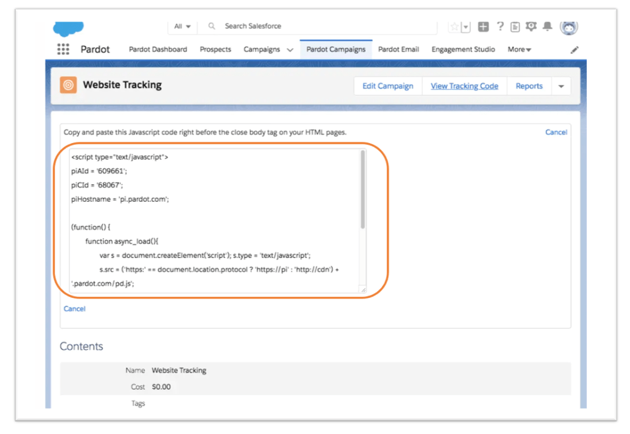Open the Engagement Studio tab
Viewport: 630px width, 434px height.
pyautogui.click(x=463, y=49)
